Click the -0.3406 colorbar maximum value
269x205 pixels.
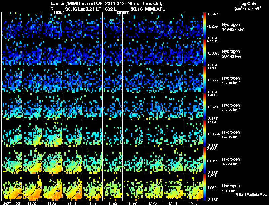pyautogui.click(x=214, y=14)
